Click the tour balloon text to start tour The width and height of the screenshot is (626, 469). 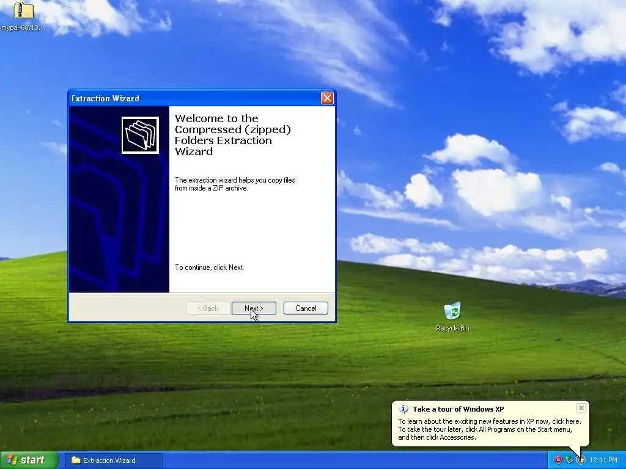click(x=490, y=429)
